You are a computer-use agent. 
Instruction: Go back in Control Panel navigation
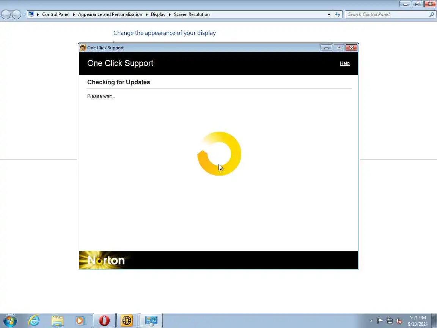coord(6,14)
